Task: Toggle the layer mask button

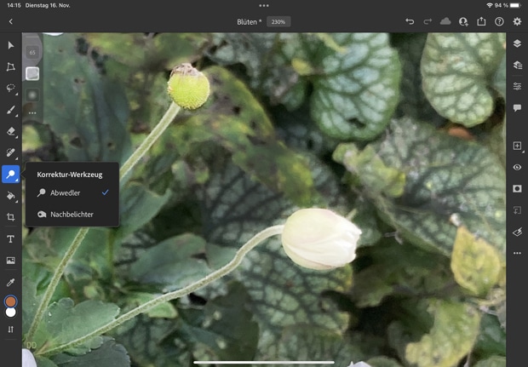Action: point(517,188)
